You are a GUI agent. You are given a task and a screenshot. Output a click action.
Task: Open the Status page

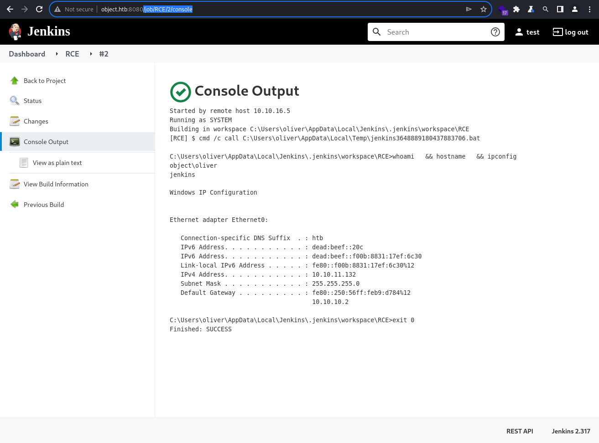32,101
